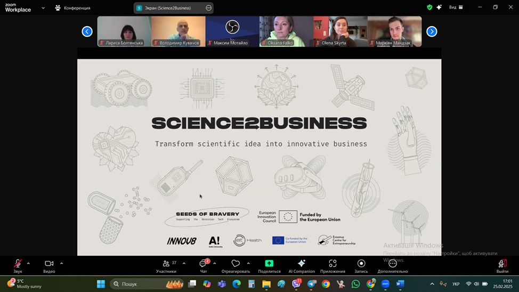Image resolution: width=519 pixels, height=292 pixels.
Task: Open the ellipsis options on the Экран tab
Action: [x=208, y=8]
